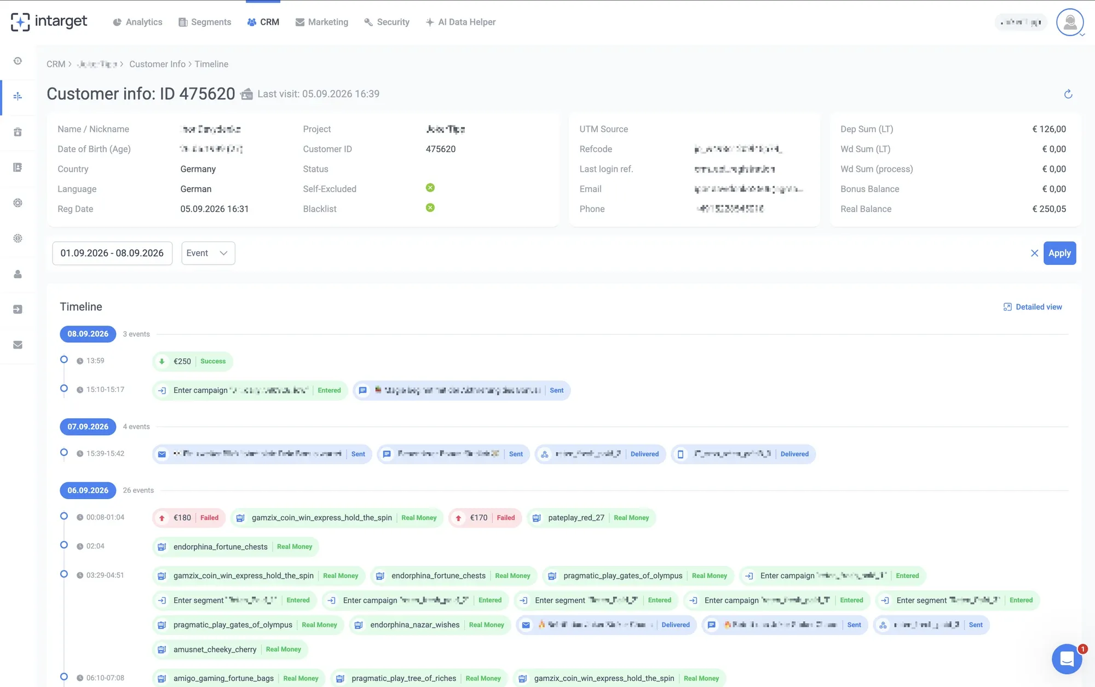Open the chat support widget

[1067, 659]
